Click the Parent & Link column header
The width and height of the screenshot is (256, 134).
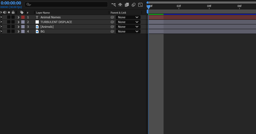(x=118, y=13)
